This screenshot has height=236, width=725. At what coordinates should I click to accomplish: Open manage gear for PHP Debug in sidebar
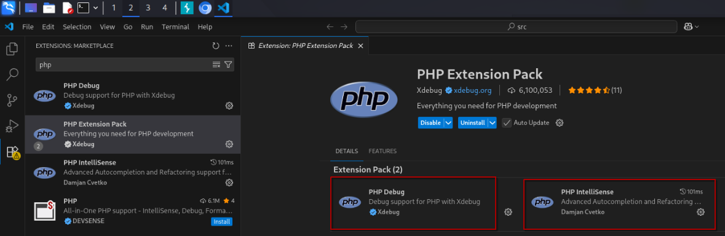(x=229, y=106)
